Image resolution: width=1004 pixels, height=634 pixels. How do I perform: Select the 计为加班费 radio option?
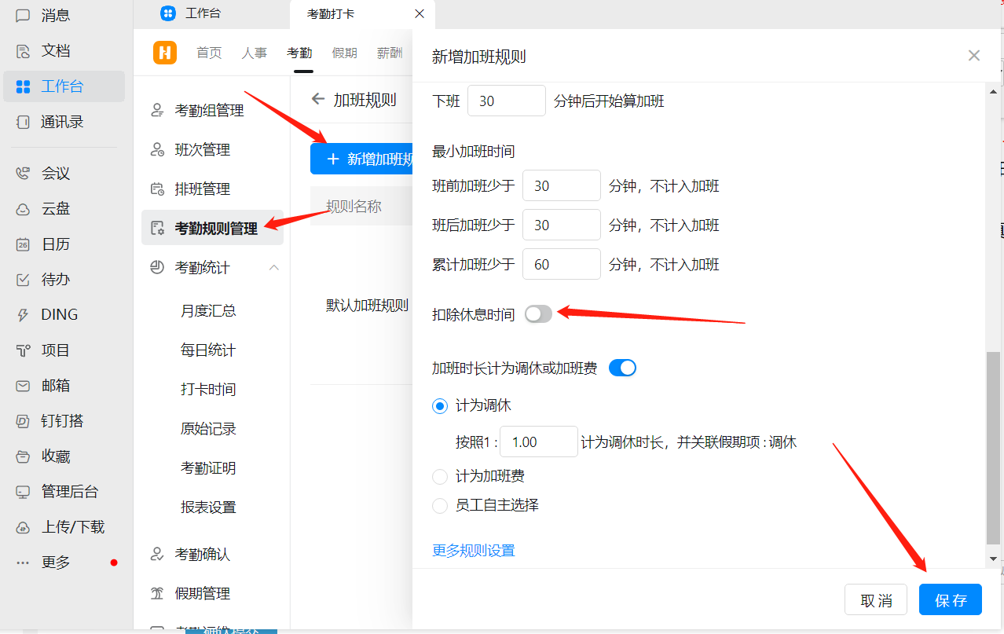439,476
